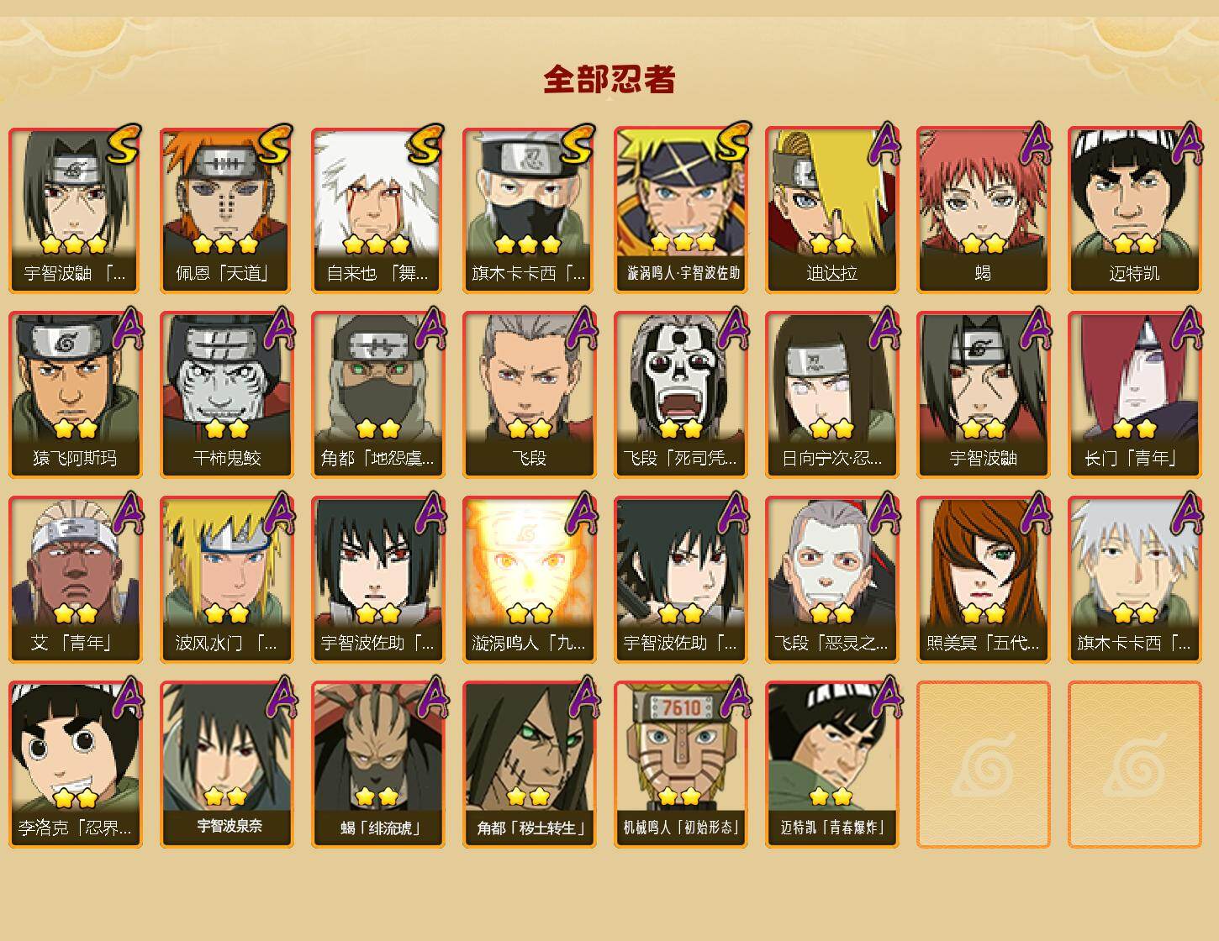
Task: Click the last empty ninja slot
Action: 1134,765
